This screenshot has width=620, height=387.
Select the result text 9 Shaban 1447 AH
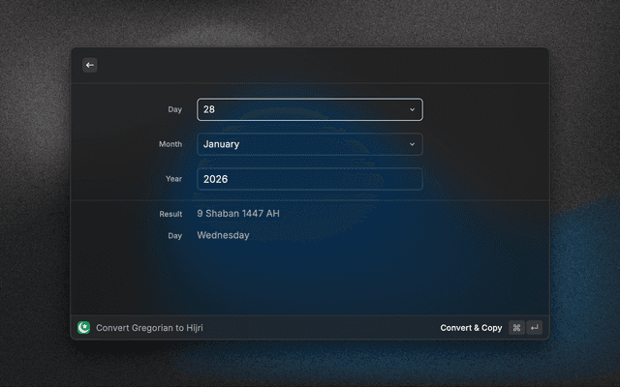238,214
